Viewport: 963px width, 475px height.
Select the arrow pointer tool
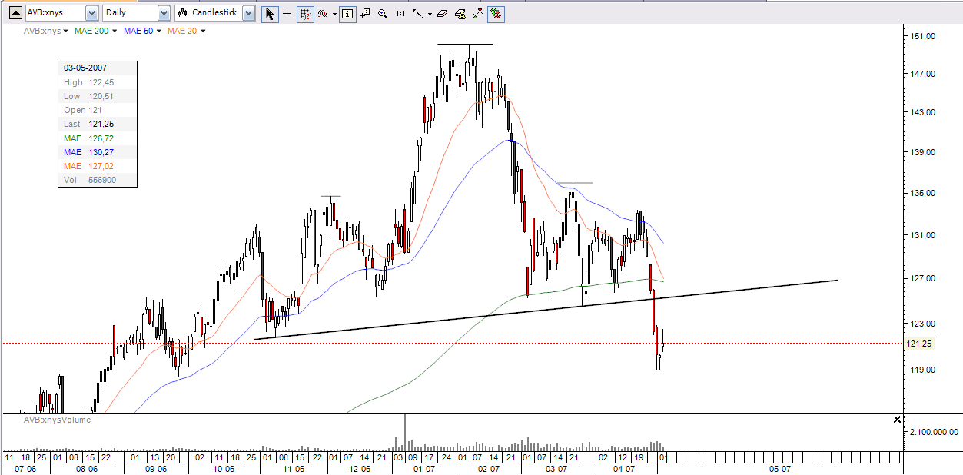270,13
